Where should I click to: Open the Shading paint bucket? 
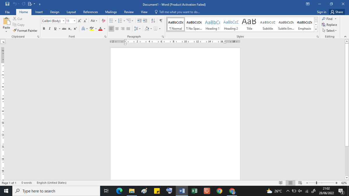[x=147, y=29]
